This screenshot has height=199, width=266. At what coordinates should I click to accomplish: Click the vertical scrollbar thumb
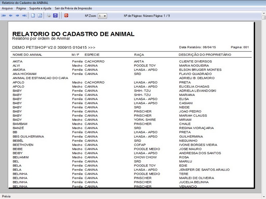[264, 18]
